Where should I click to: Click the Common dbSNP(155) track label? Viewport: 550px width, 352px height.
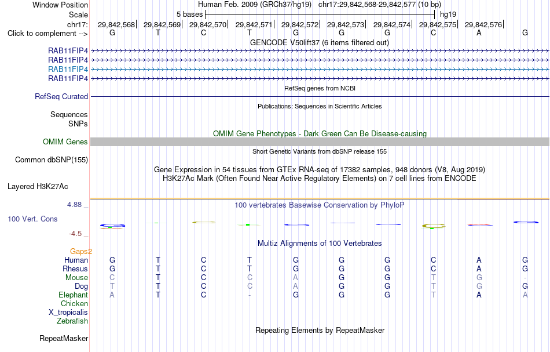tap(51, 160)
